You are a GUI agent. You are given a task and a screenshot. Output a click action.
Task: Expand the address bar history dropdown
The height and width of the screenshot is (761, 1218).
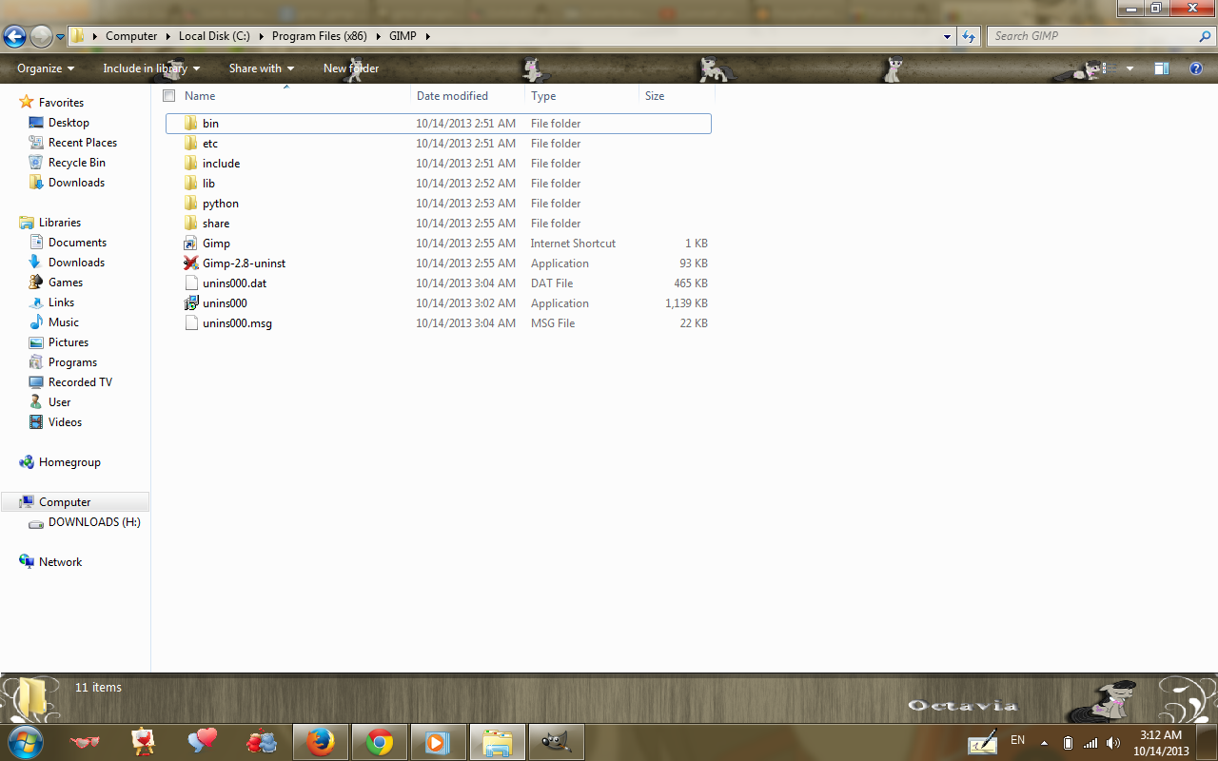pyautogui.click(x=947, y=36)
